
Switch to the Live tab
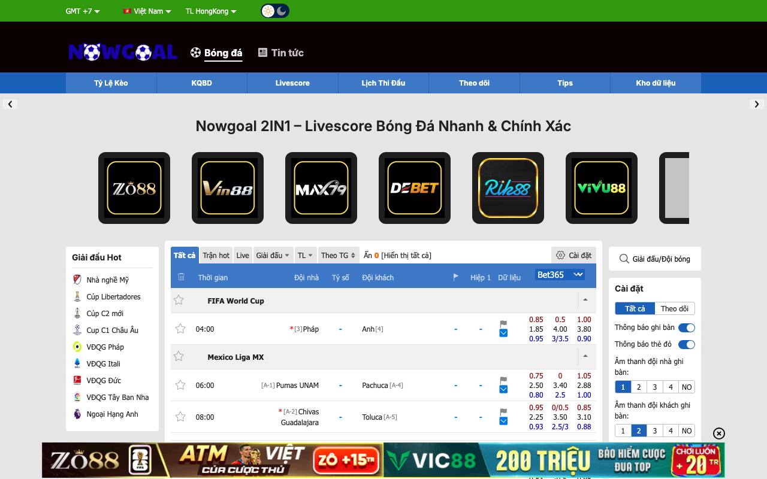tap(243, 255)
